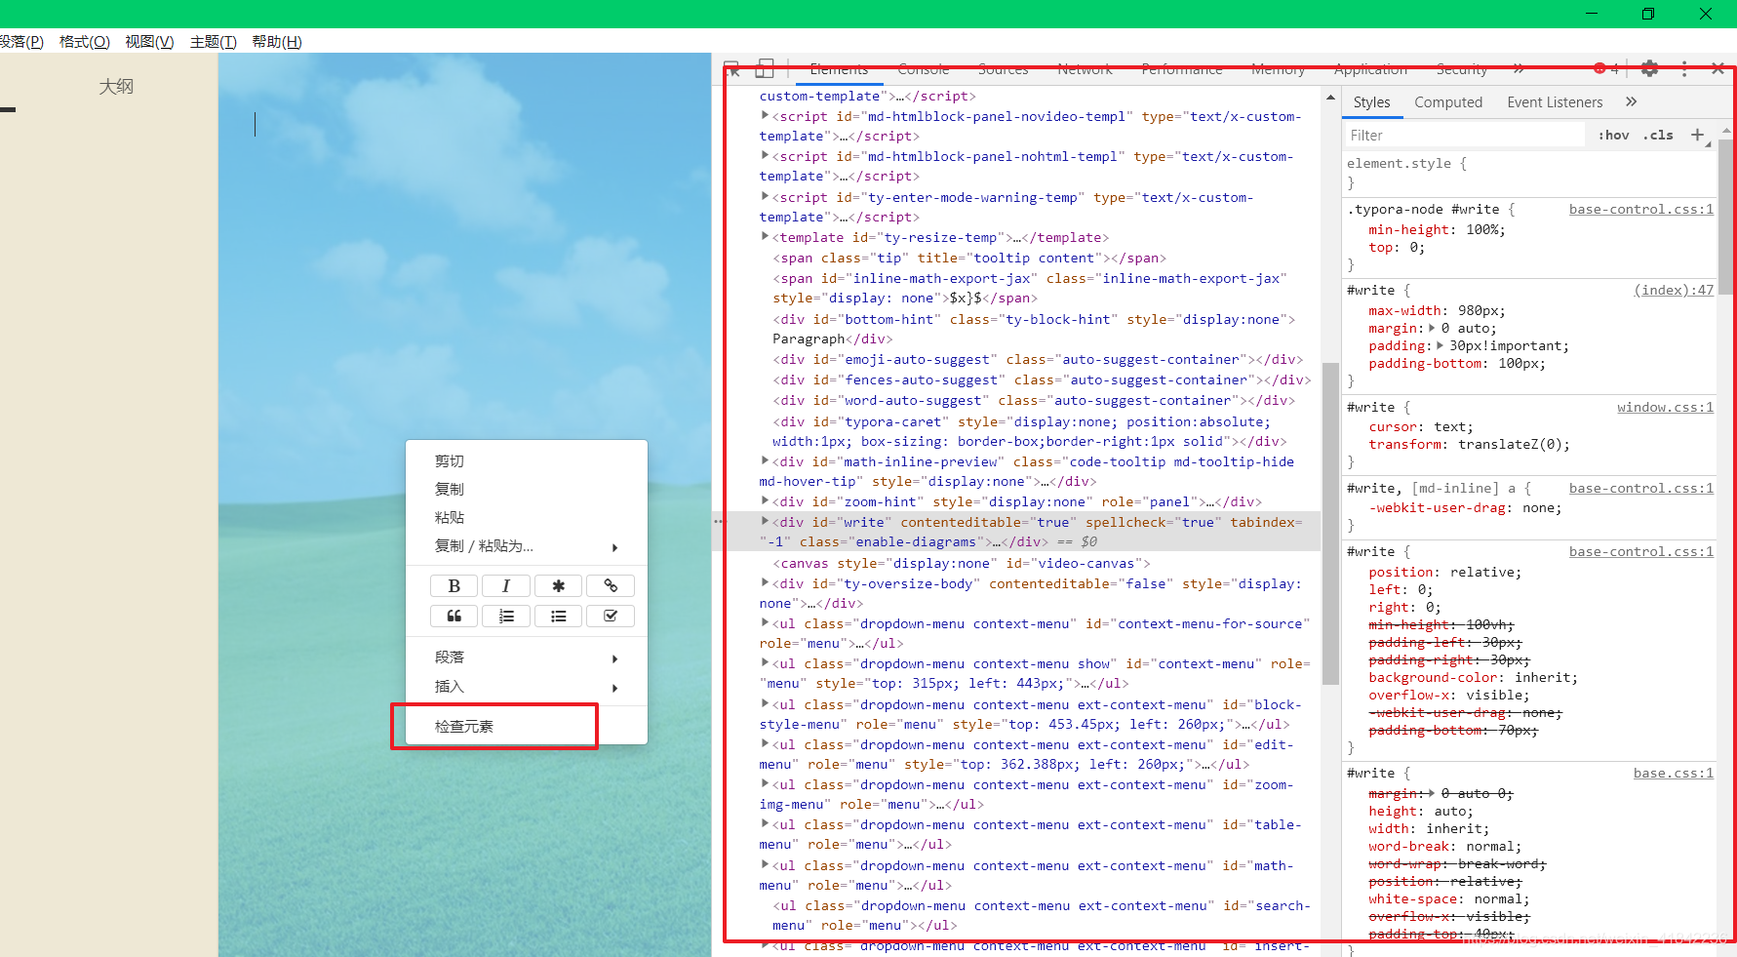Select 剪切 in context menu
Image resolution: width=1737 pixels, height=957 pixels.
coord(527,460)
